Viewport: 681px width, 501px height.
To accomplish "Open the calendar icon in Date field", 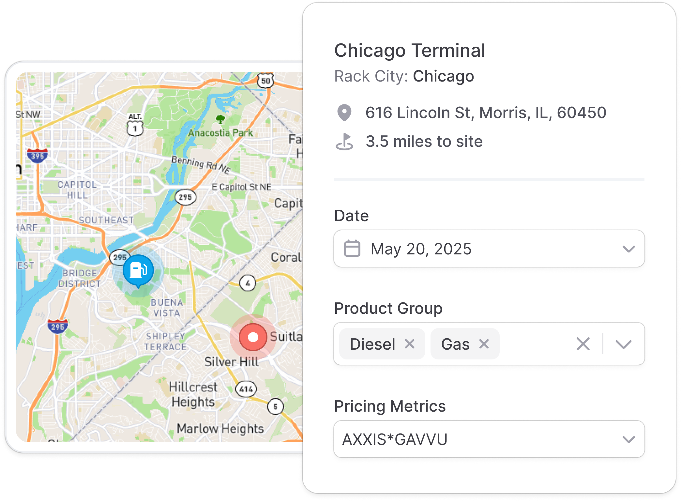I will click(x=352, y=249).
